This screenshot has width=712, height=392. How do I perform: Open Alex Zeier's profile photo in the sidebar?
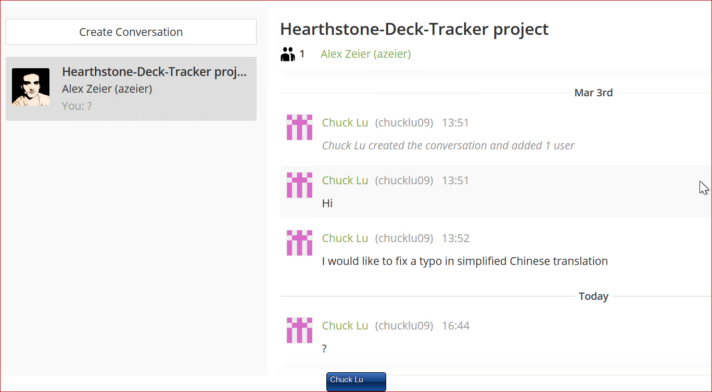[30, 86]
